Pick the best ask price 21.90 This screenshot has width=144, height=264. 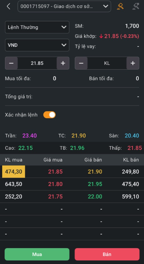[95, 172]
